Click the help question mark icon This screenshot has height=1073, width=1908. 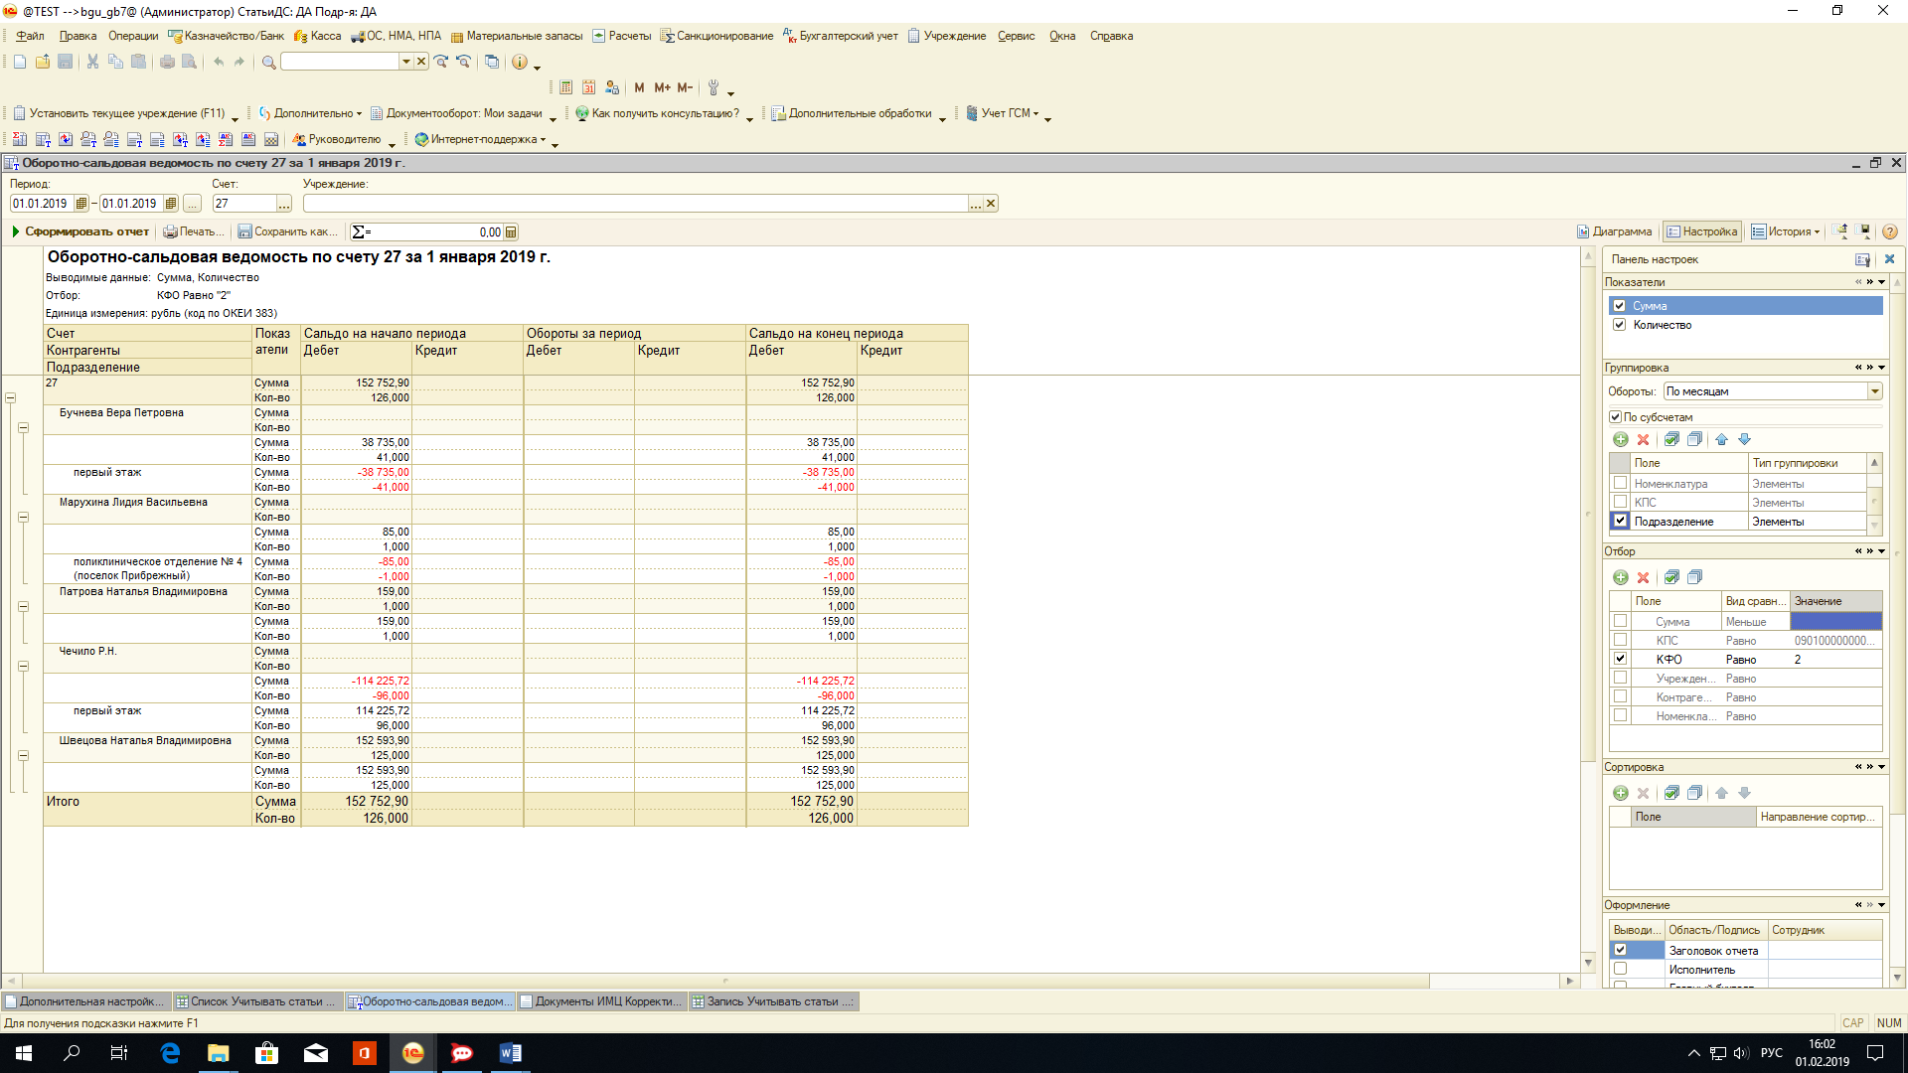(x=1889, y=231)
